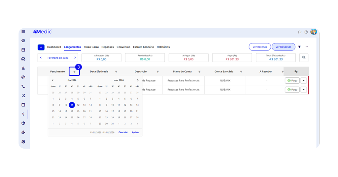Open the calendar icon in the sidebar
Viewport: 338px width, 177px height.
pos(23,50)
